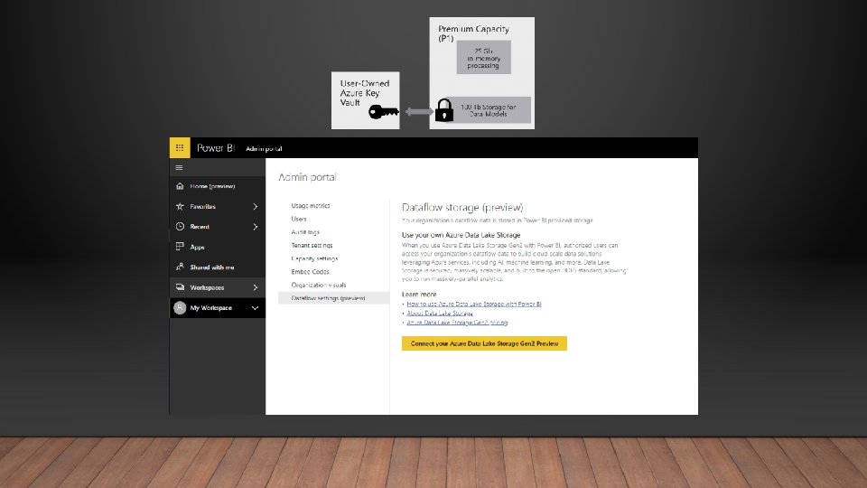
Task: Open How to use Azure Data Lake Storage link
Action: click(474, 304)
